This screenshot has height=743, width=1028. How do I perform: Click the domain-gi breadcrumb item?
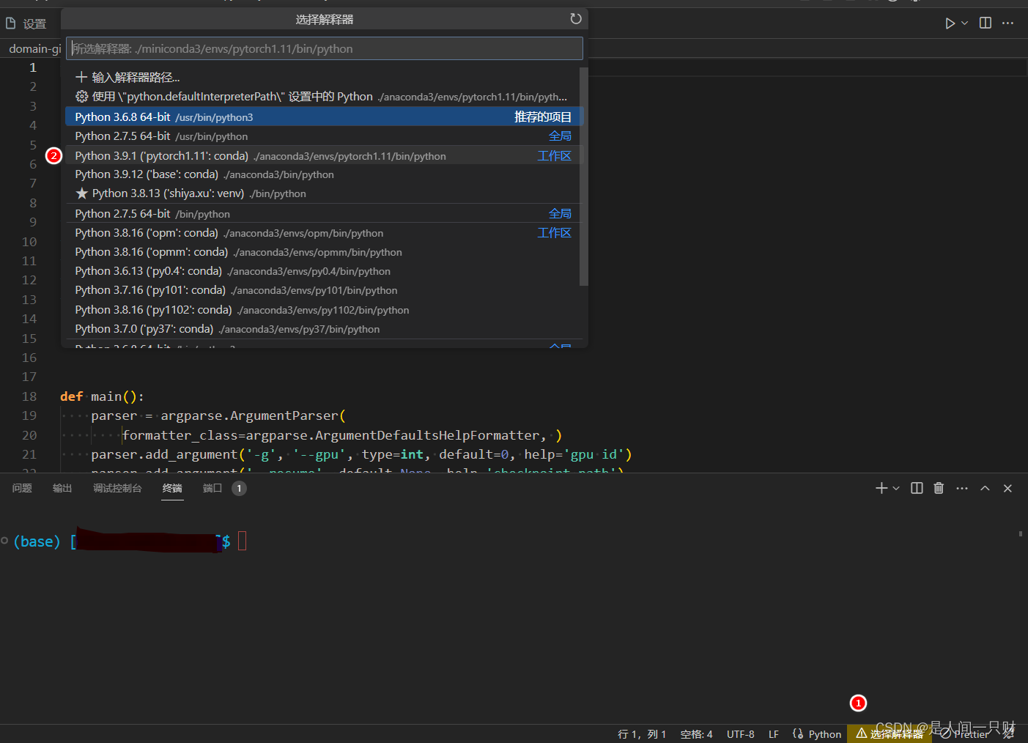(34, 48)
